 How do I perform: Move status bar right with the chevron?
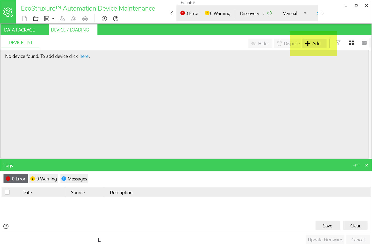coord(322,13)
